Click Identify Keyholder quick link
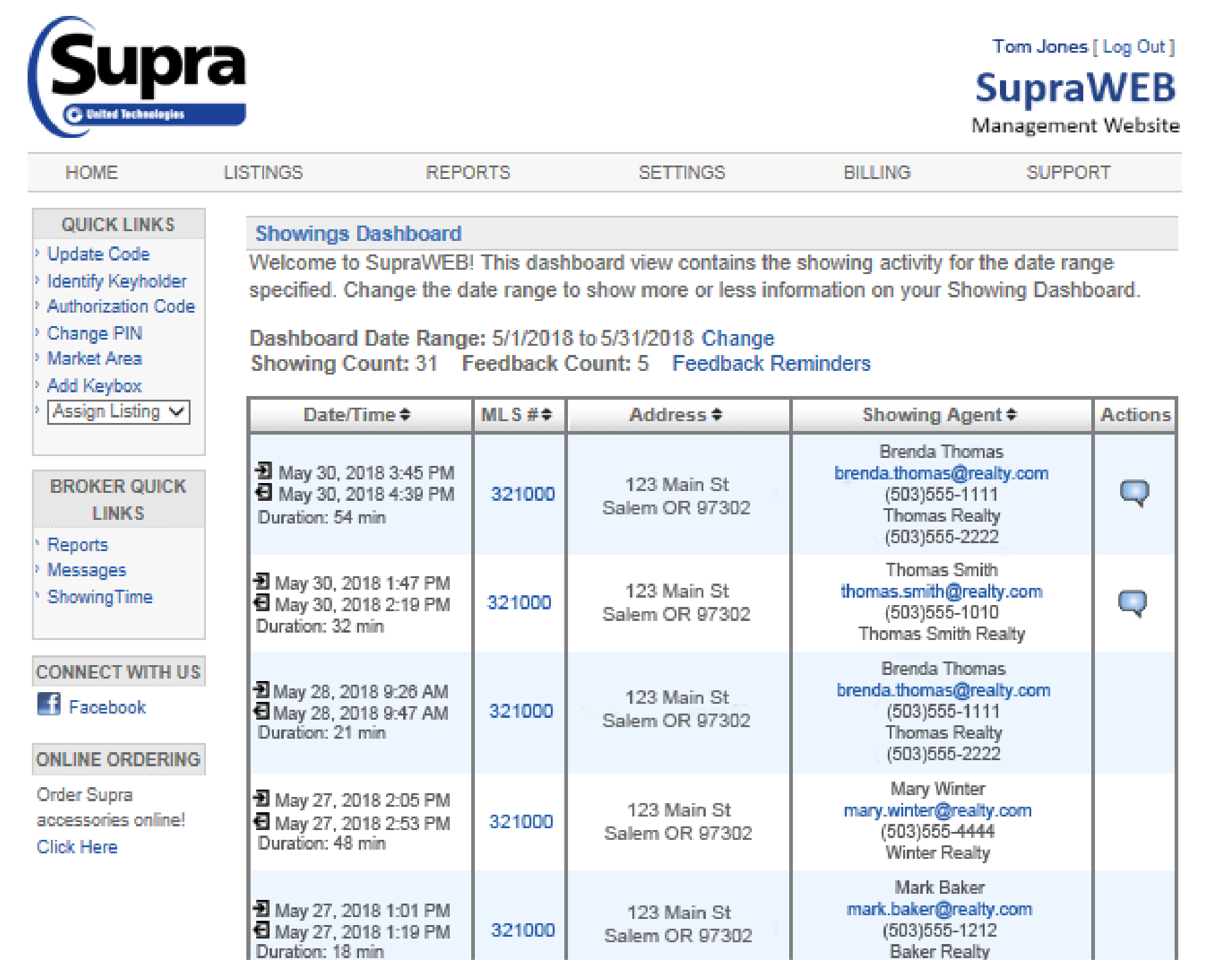Screen dimensions: 1223x960 click(117, 281)
